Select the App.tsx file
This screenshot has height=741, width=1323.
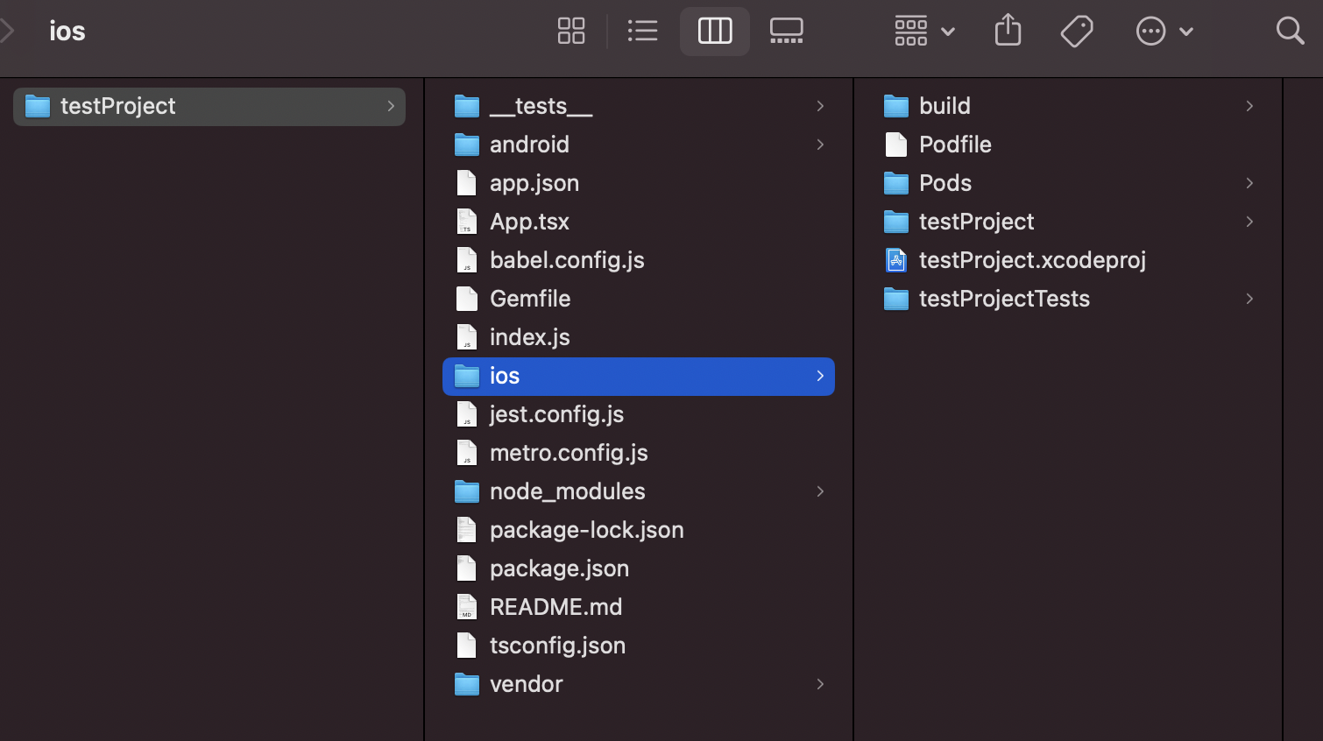(639, 222)
